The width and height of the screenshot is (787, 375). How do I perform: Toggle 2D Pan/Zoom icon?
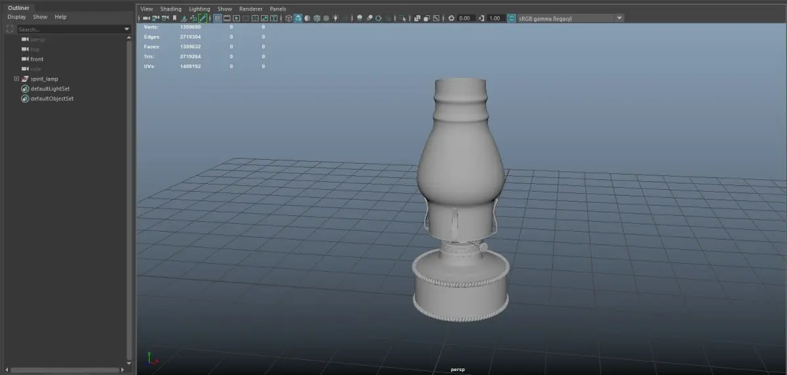tap(193, 18)
